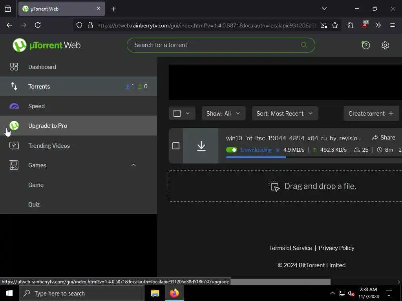Image resolution: width=402 pixels, height=301 pixels.
Task: Click the drag and drop file area
Action: 285,186
